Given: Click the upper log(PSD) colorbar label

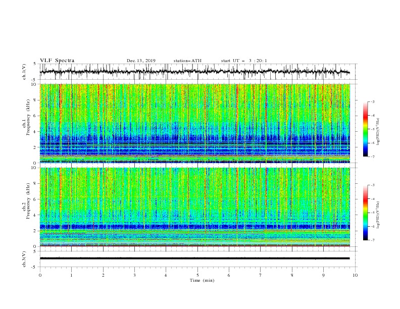Looking at the screenshot, I should click(x=378, y=132).
